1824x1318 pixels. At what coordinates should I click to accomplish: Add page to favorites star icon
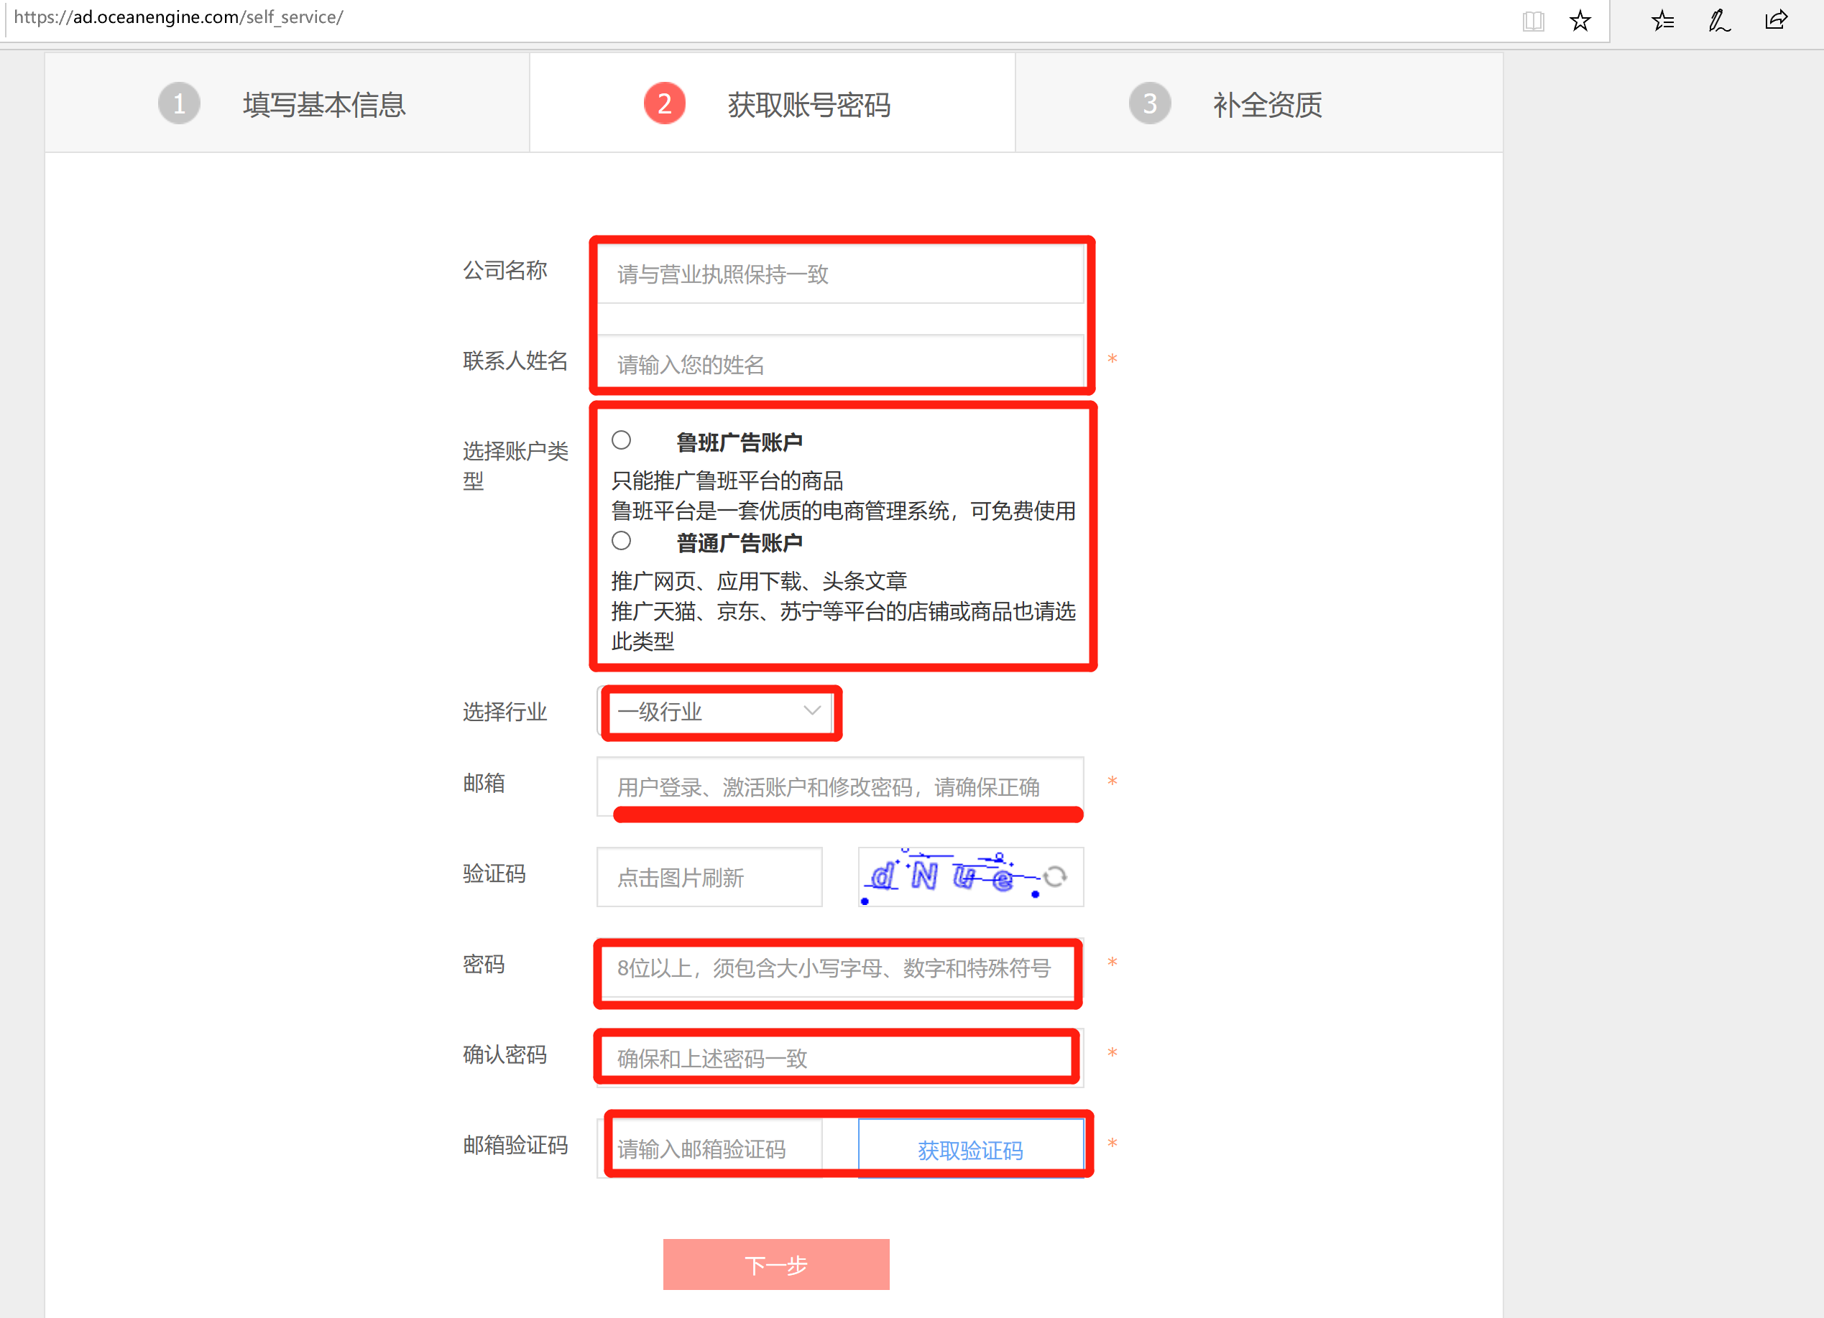(x=1580, y=20)
